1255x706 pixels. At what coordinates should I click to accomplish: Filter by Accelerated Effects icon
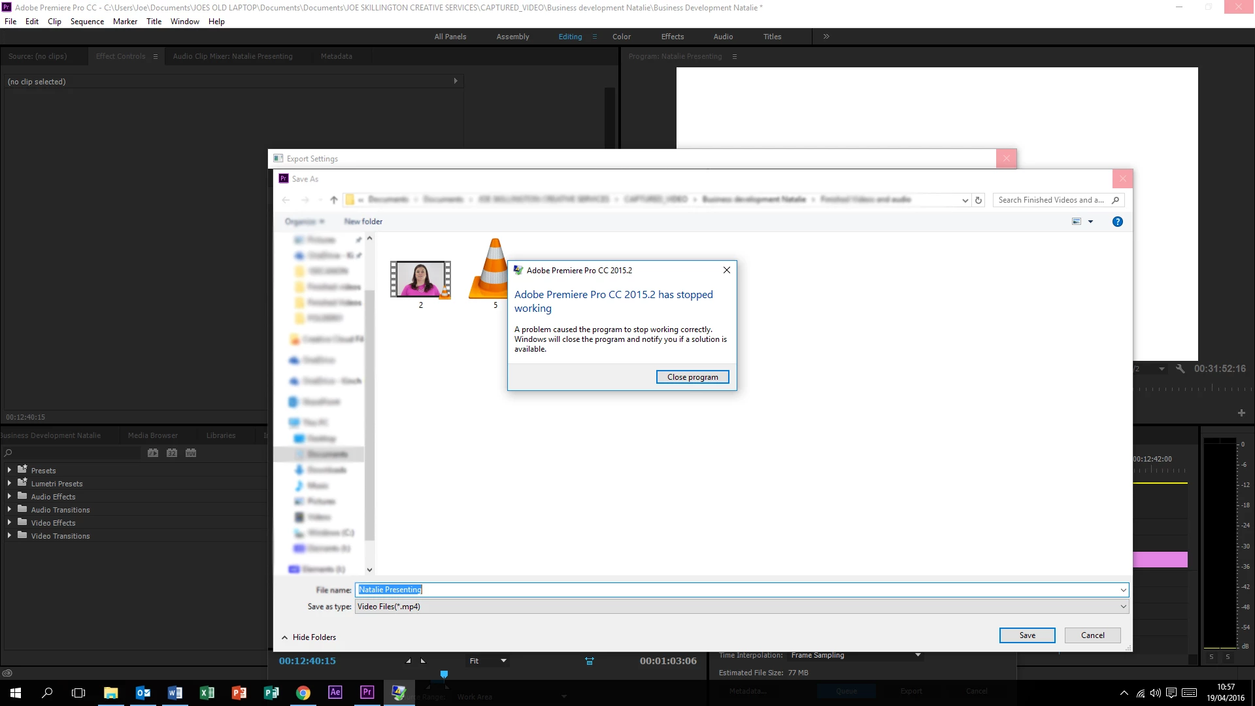153,453
